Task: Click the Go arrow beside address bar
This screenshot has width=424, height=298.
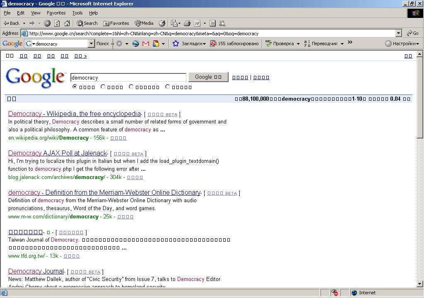Action: 413,33
